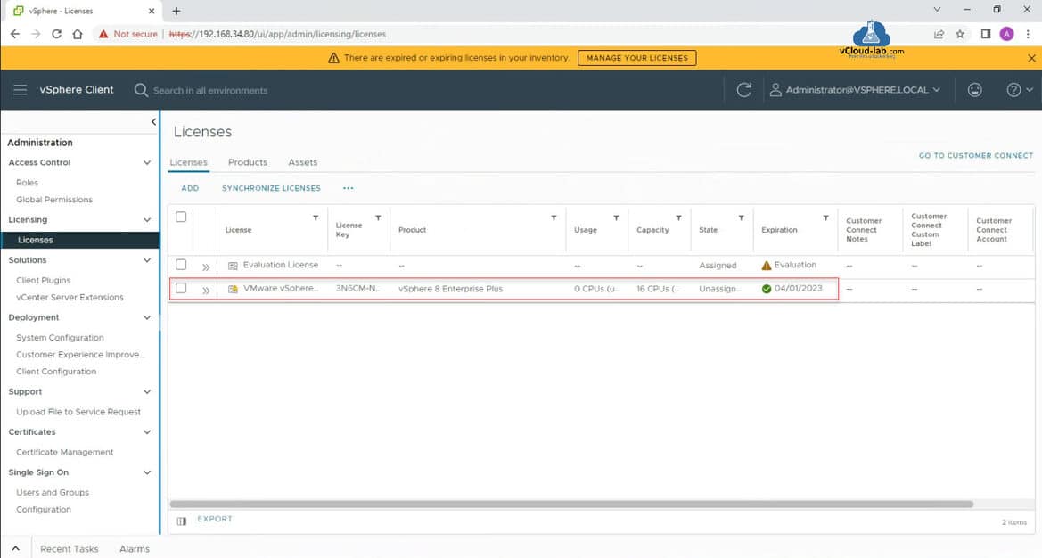
Task: Click vSphere 8 Enterprise Plus cell
Action: tap(450, 289)
